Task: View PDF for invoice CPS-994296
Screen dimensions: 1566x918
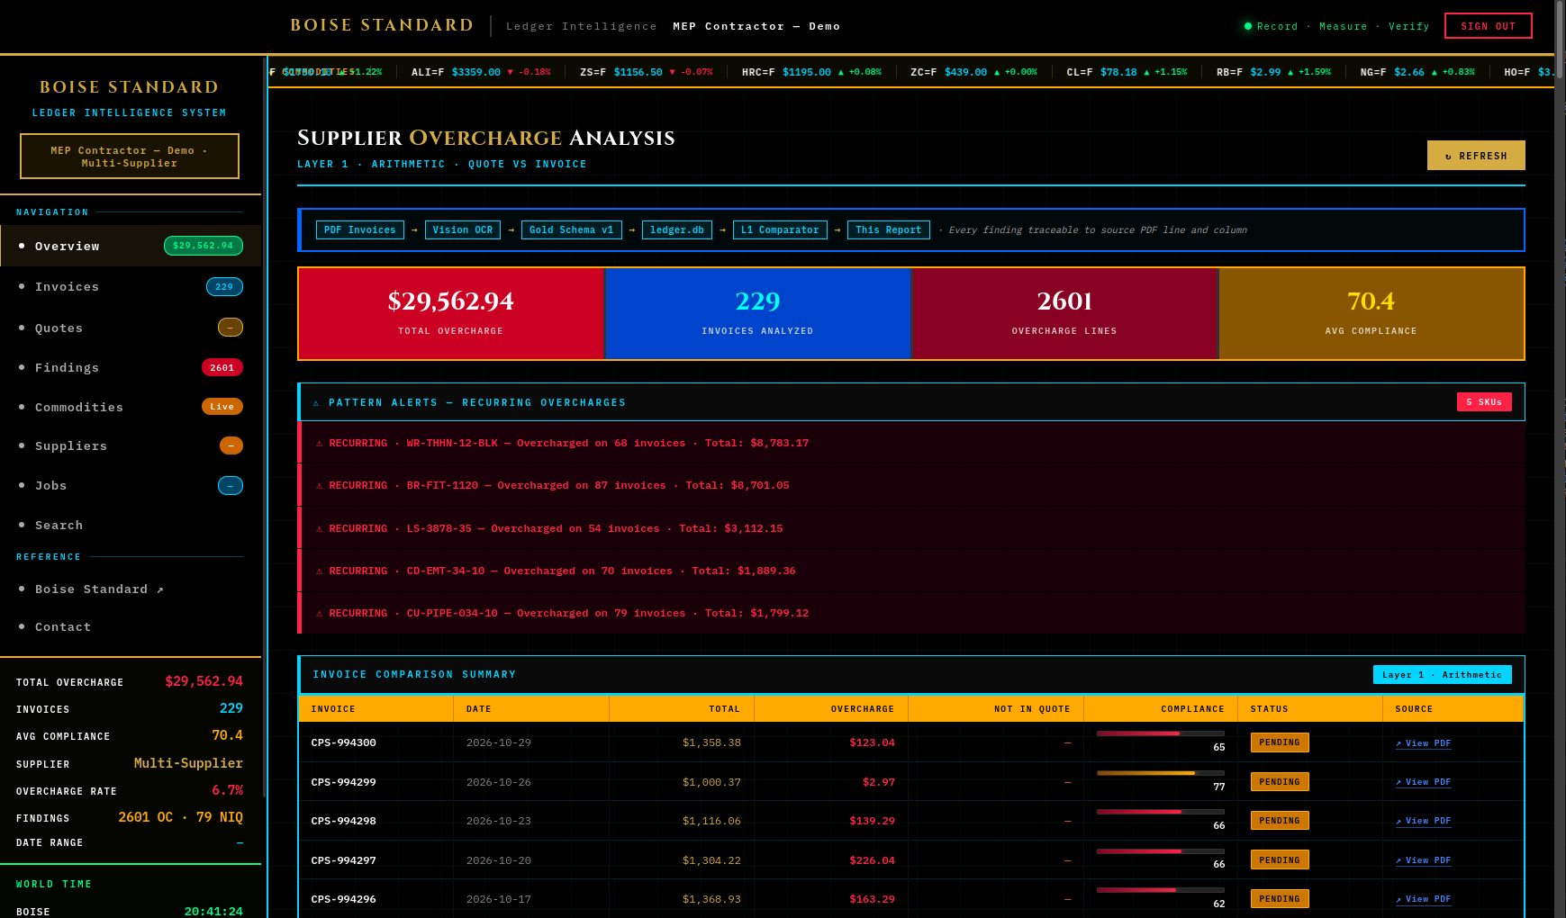Action: point(1423,899)
